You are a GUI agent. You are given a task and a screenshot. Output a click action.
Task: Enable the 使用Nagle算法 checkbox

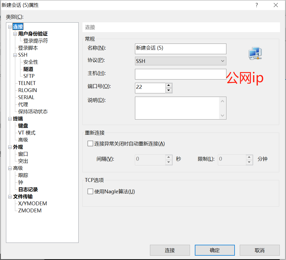[x=90, y=191]
